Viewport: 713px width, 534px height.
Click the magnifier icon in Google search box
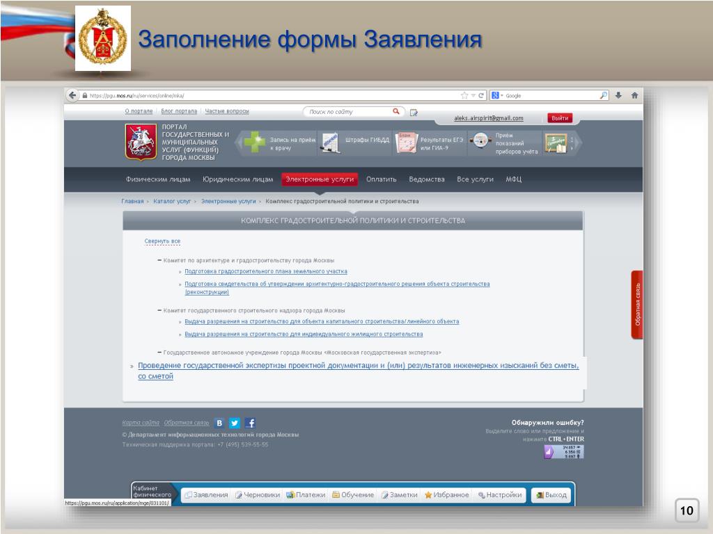[604, 95]
